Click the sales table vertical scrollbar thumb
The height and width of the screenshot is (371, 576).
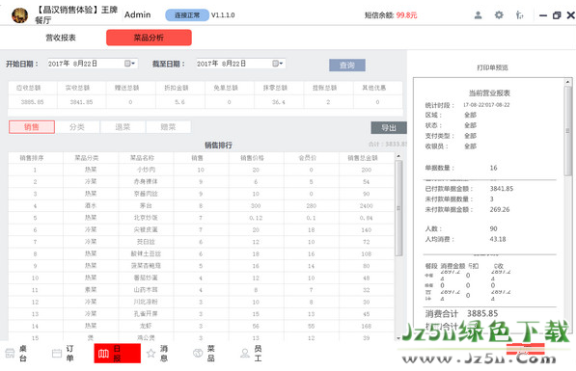398,208
